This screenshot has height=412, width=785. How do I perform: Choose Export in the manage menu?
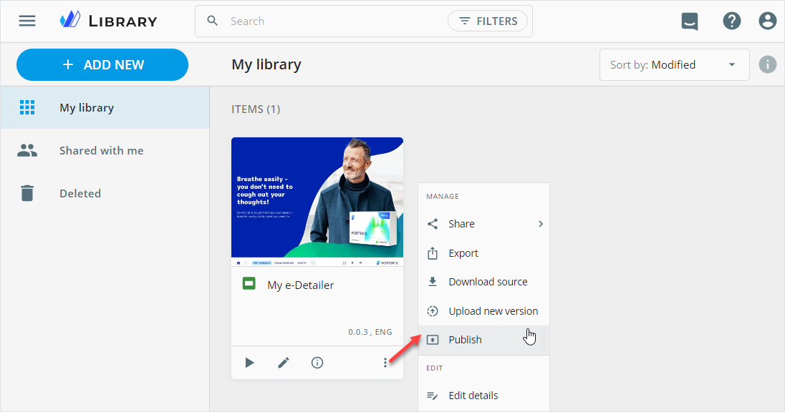click(463, 253)
